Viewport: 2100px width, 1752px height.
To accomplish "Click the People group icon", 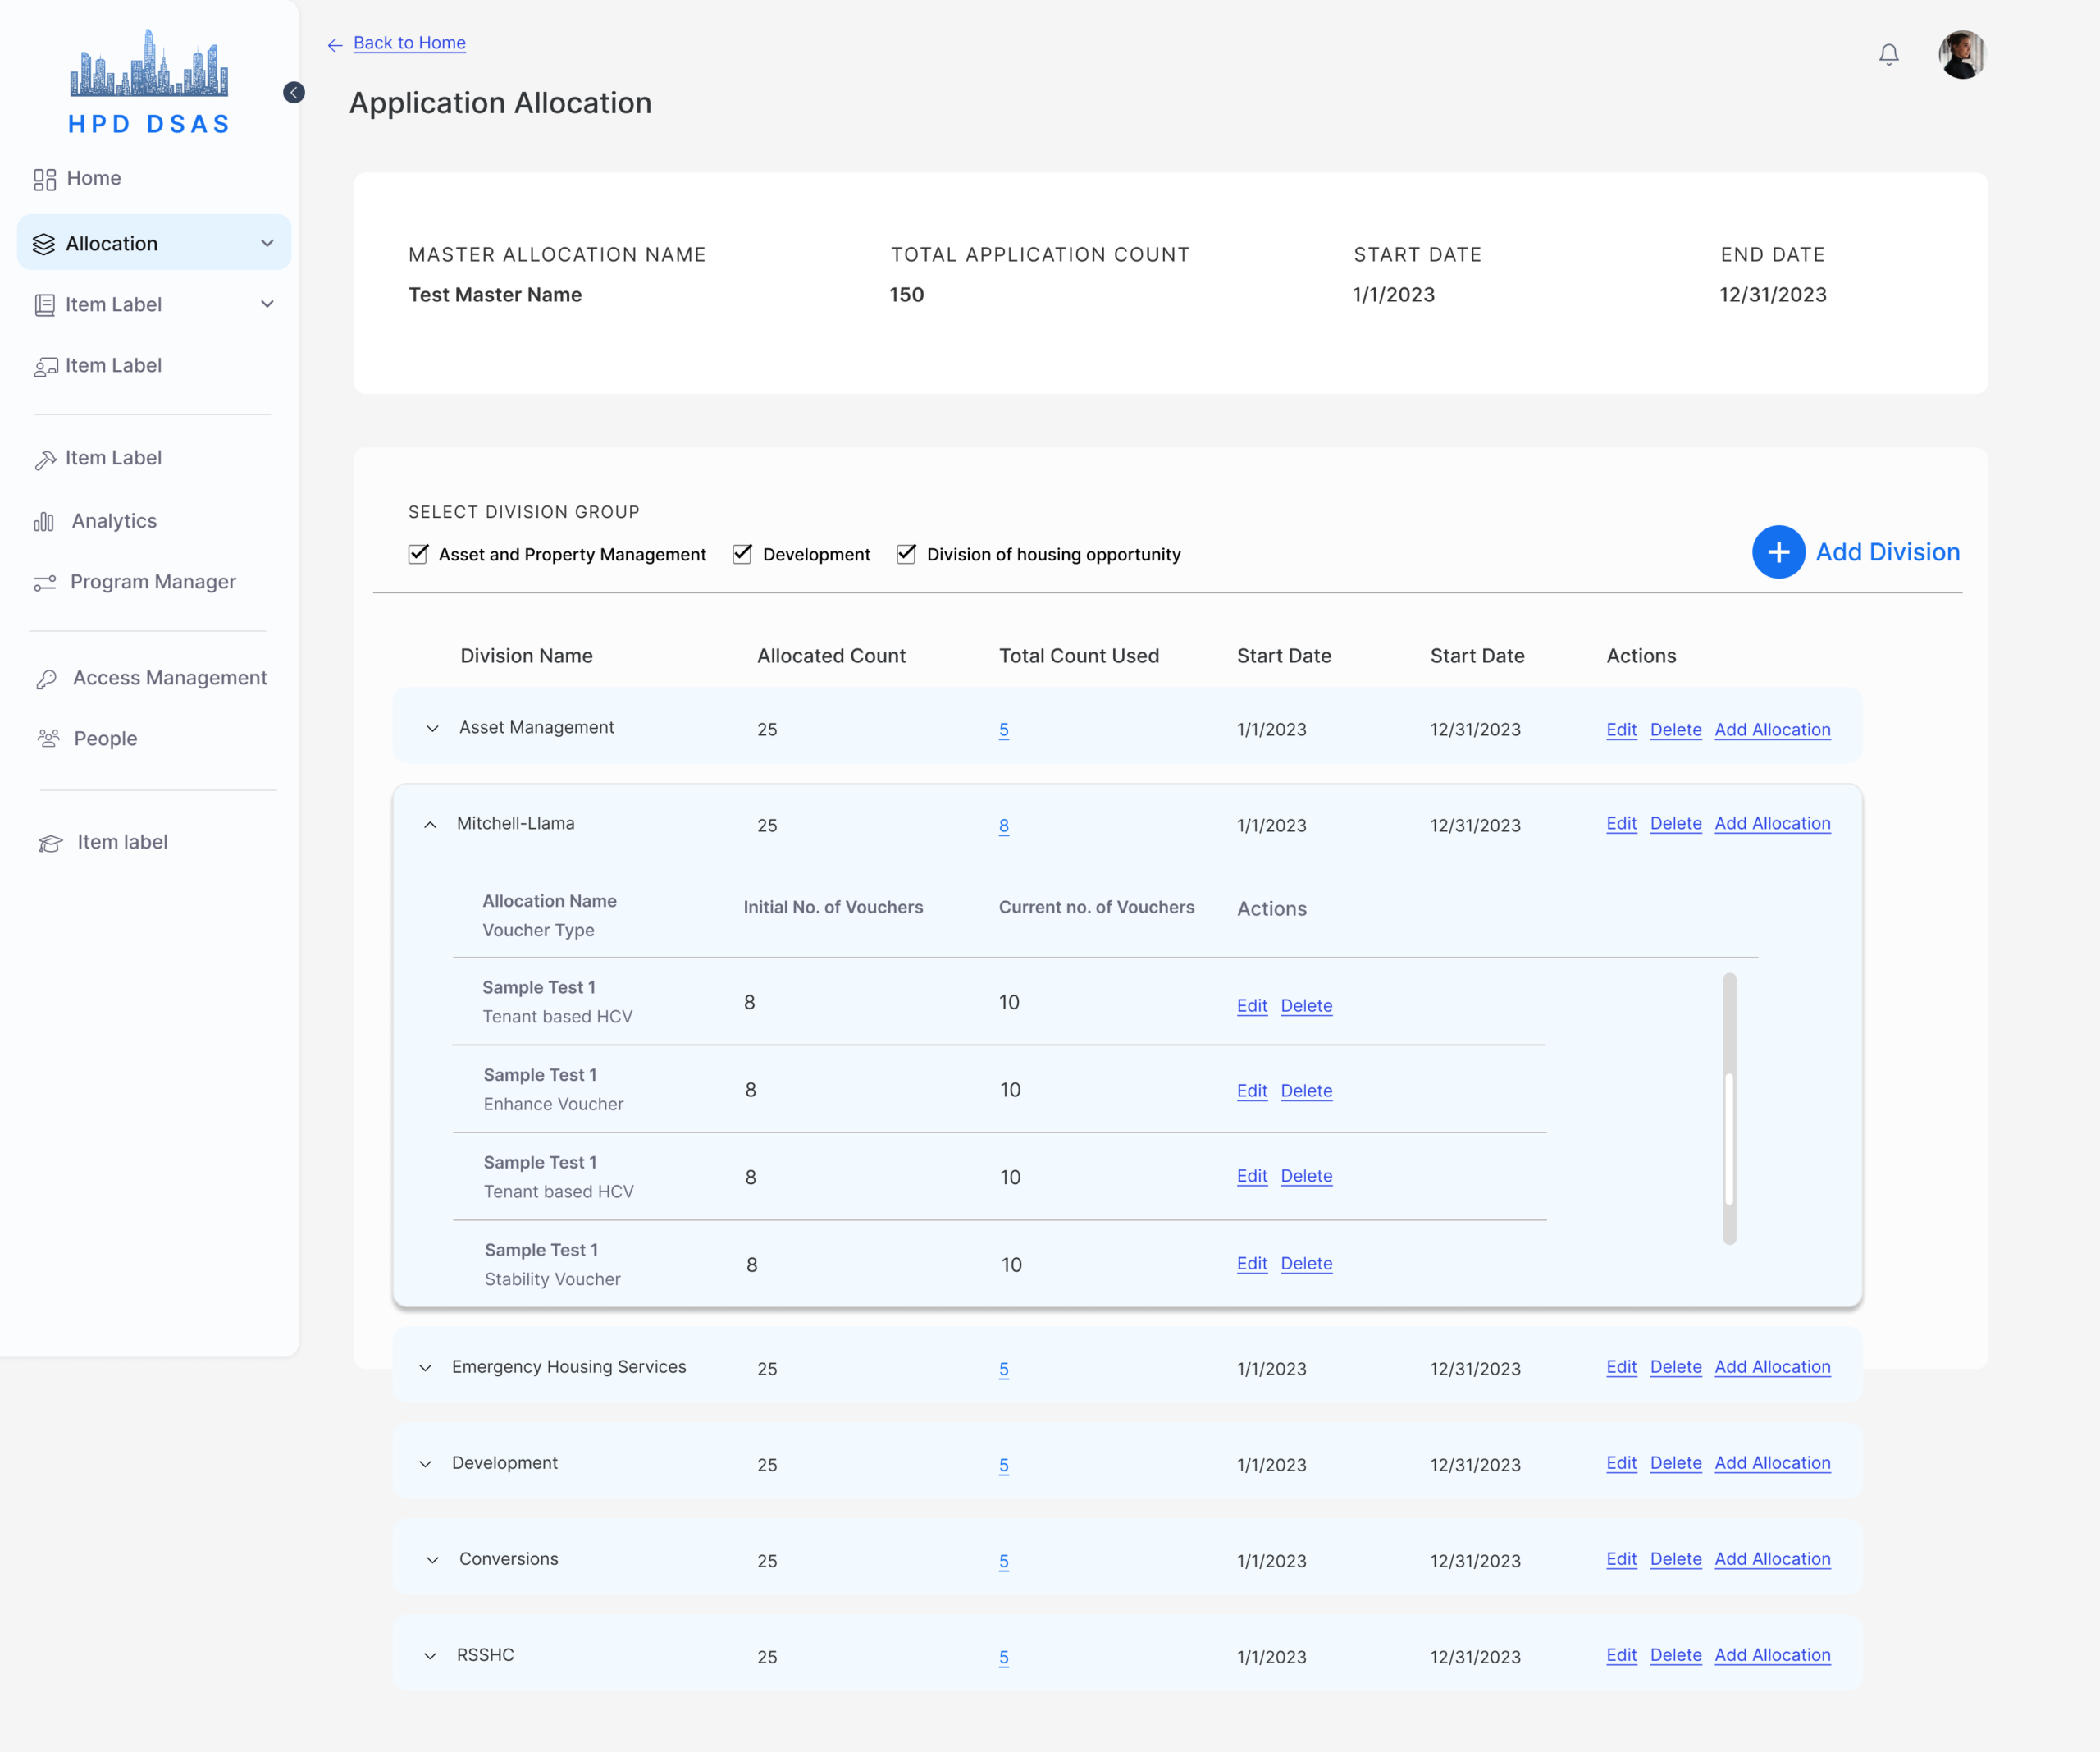I will [48, 739].
